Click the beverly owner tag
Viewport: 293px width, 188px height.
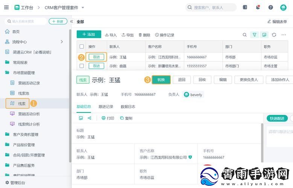click(193, 94)
